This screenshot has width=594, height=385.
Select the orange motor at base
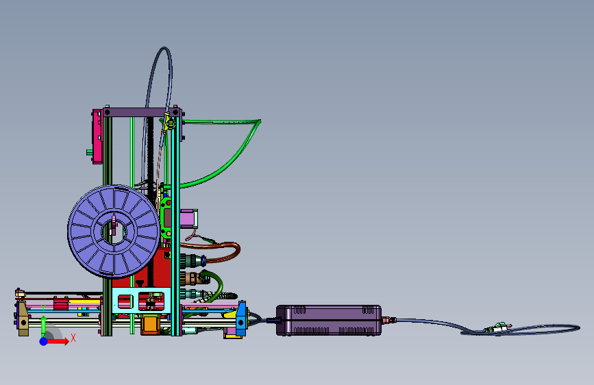click(x=150, y=326)
